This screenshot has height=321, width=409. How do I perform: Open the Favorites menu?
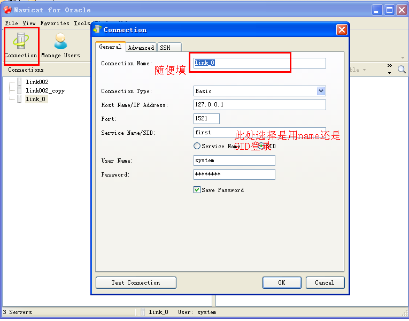point(55,23)
